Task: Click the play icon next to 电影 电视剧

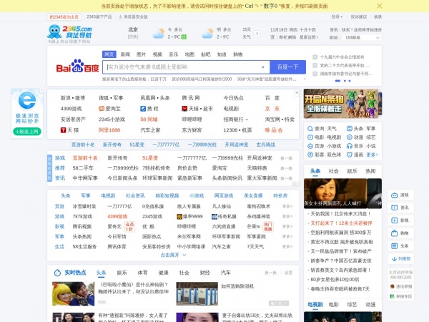Action: (310, 137)
